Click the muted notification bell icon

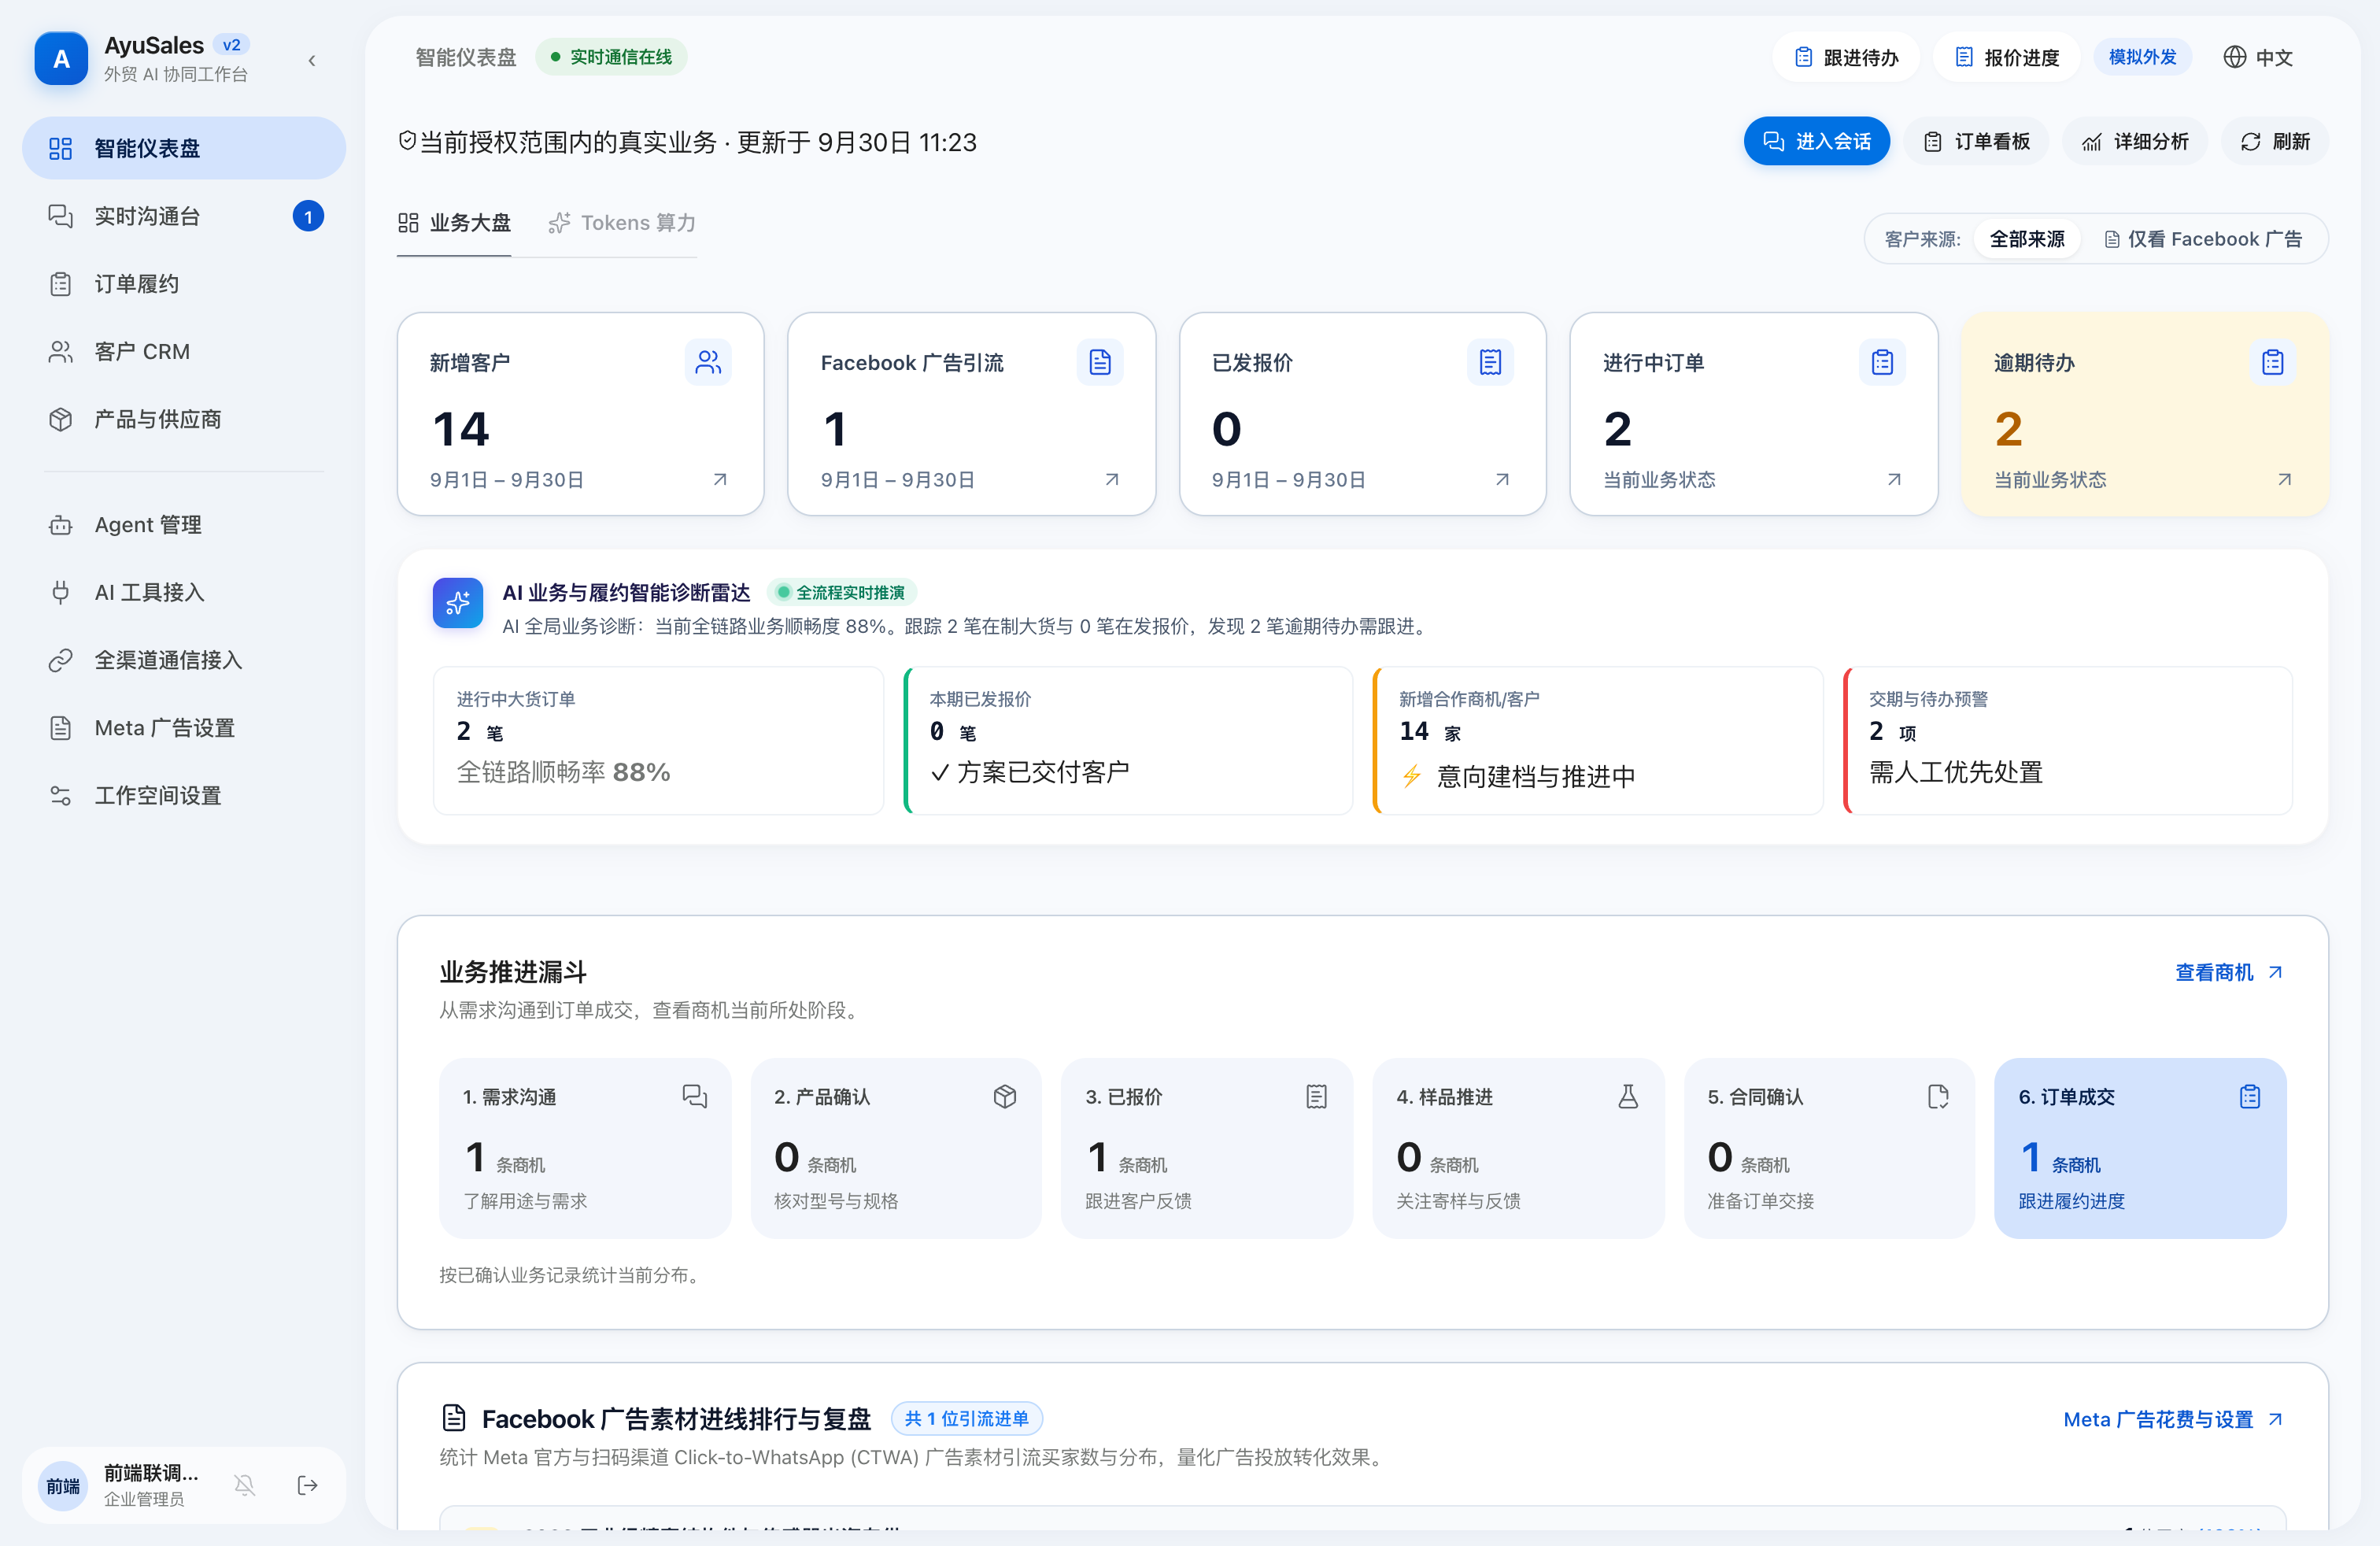(245, 1485)
